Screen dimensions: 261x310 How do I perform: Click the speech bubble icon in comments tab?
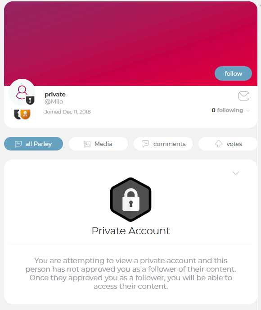[145, 144]
